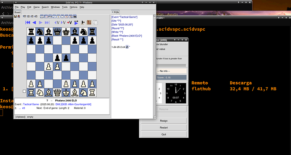
Task: Select the white pawn on c4
Action: tap(48, 66)
